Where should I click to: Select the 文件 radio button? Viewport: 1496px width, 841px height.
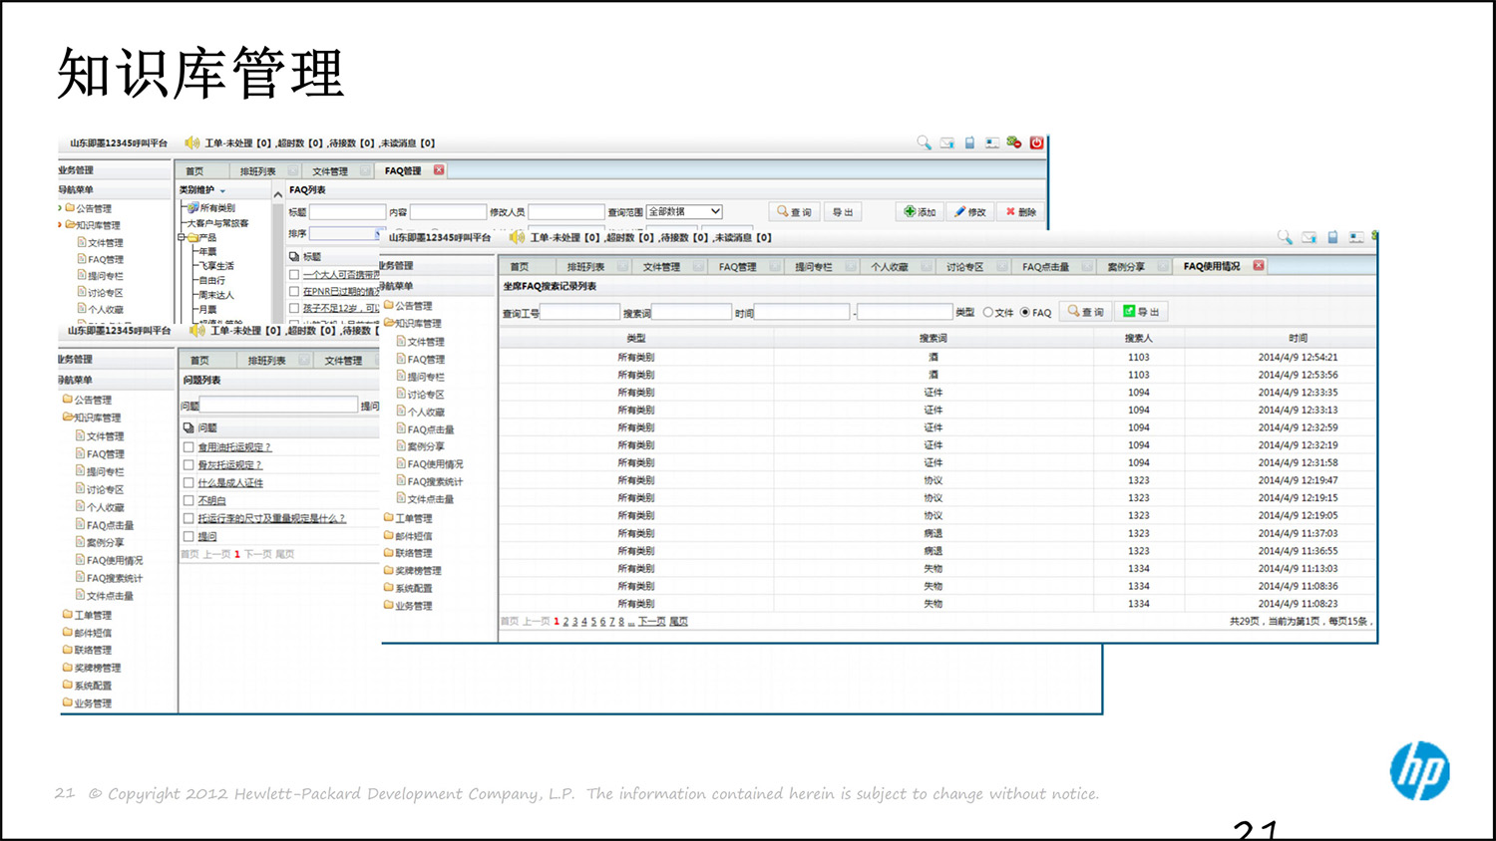tap(988, 313)
